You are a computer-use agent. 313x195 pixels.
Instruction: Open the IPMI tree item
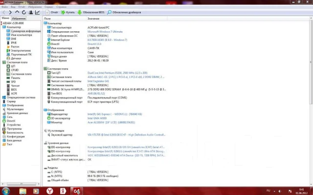coord(14,43)
